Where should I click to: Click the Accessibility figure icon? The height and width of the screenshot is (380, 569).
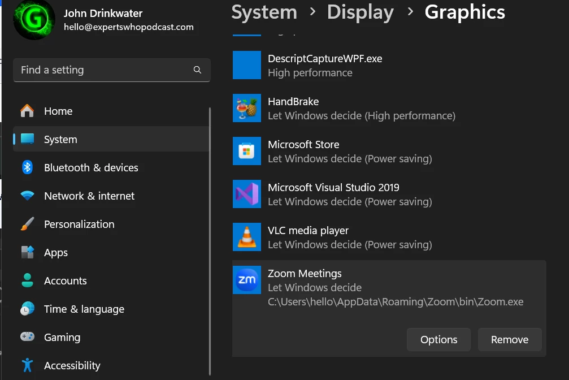pyautogui.click(x=27, y=365)
